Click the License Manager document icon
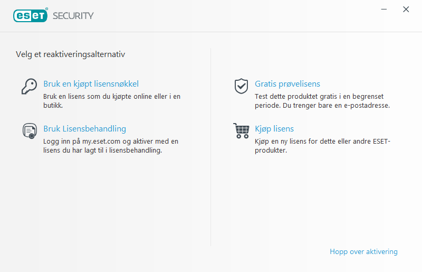422x272 pixels. pyautogui.click(x=29, y=130)
